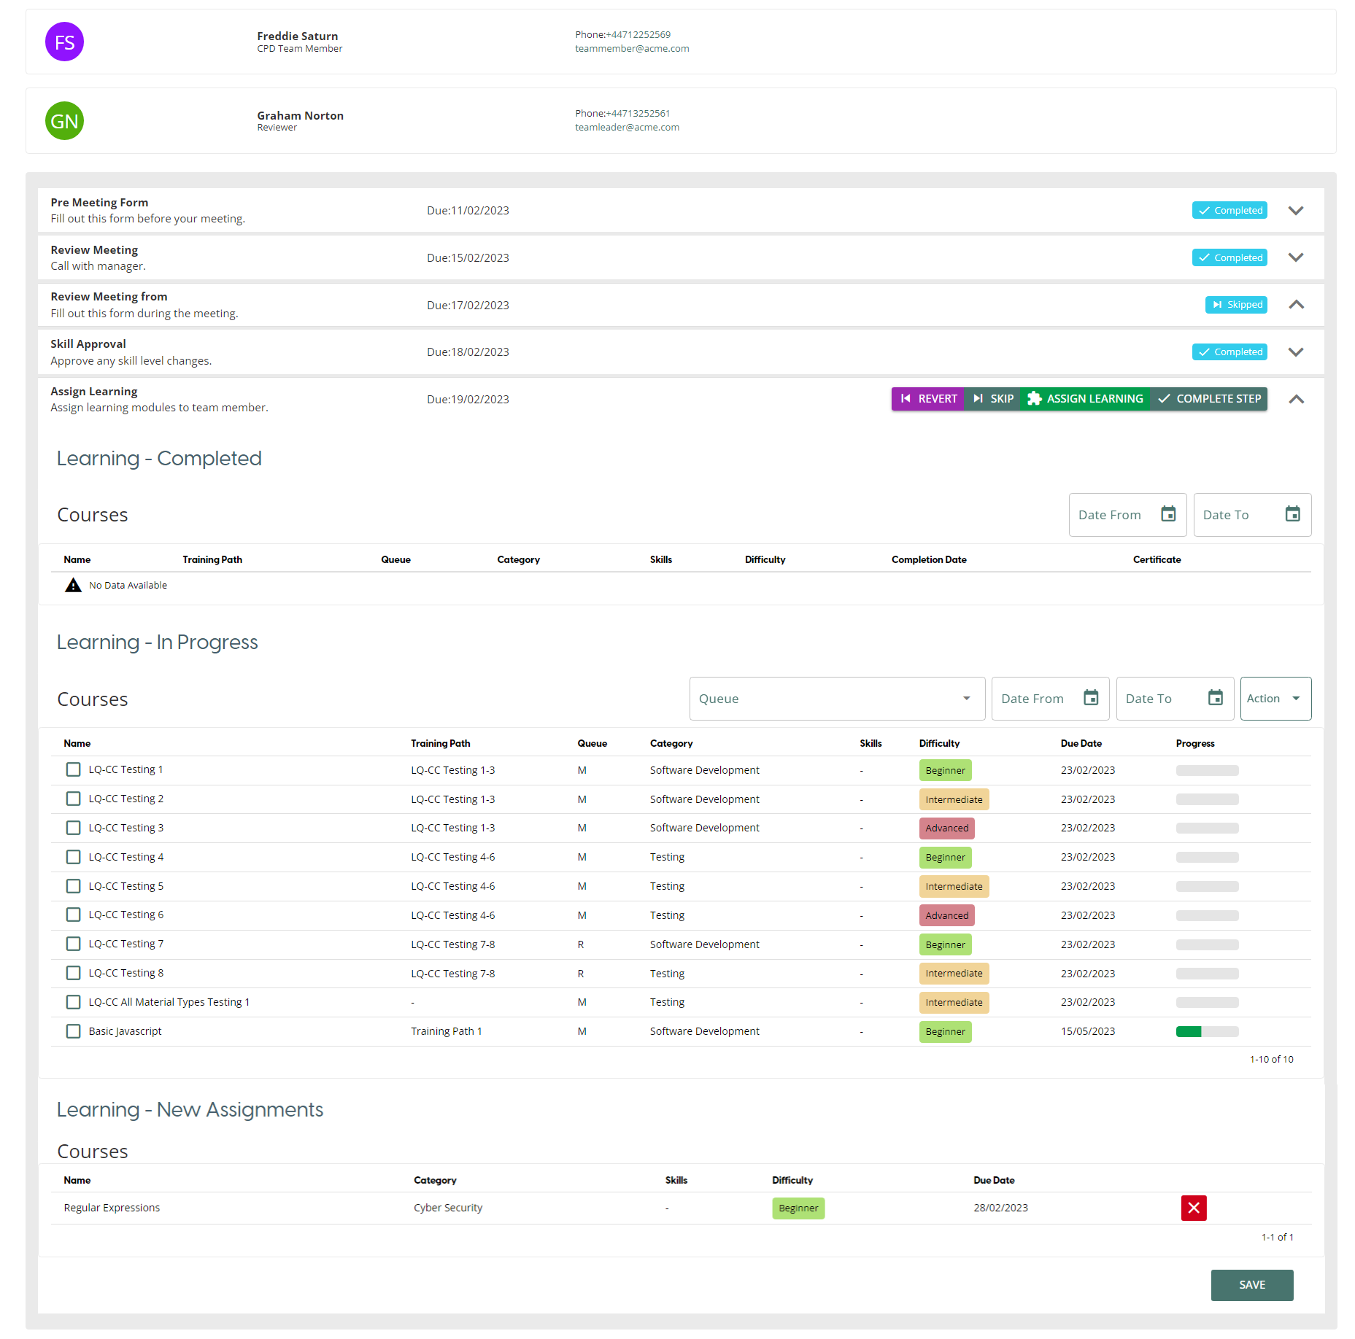This screenshot has width=1355, height=1339.
Task: Select the Basic Javascript course checkbox
Action: tap(73, 1031)
